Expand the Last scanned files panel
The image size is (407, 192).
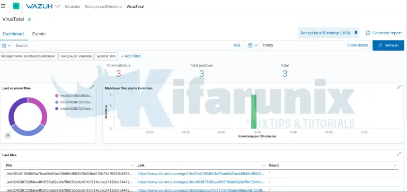[x=92, y=87]
